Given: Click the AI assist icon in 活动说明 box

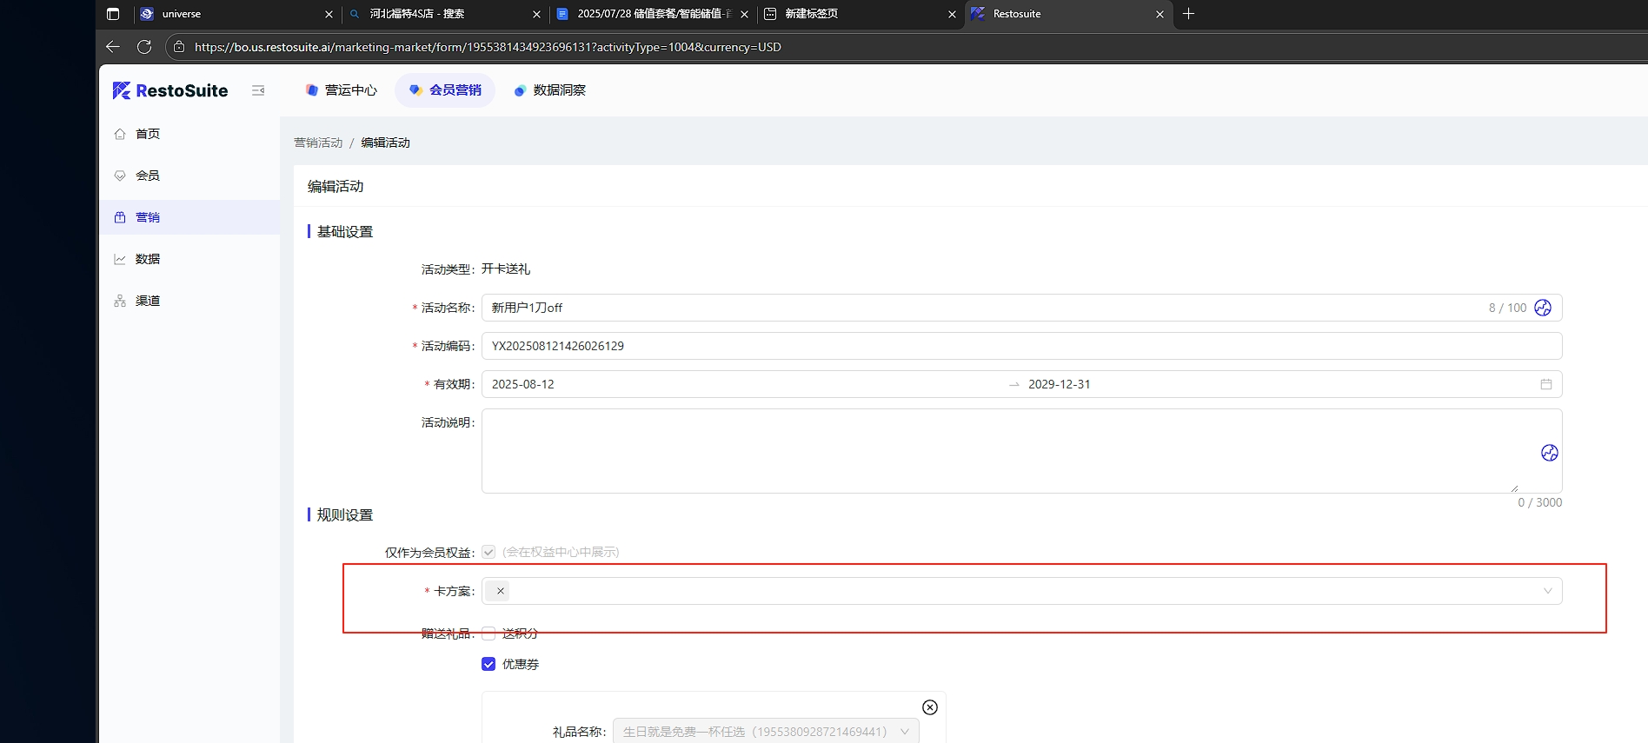Looking at the screenshot, I should pyautogui.click(x=1549, y=453).
